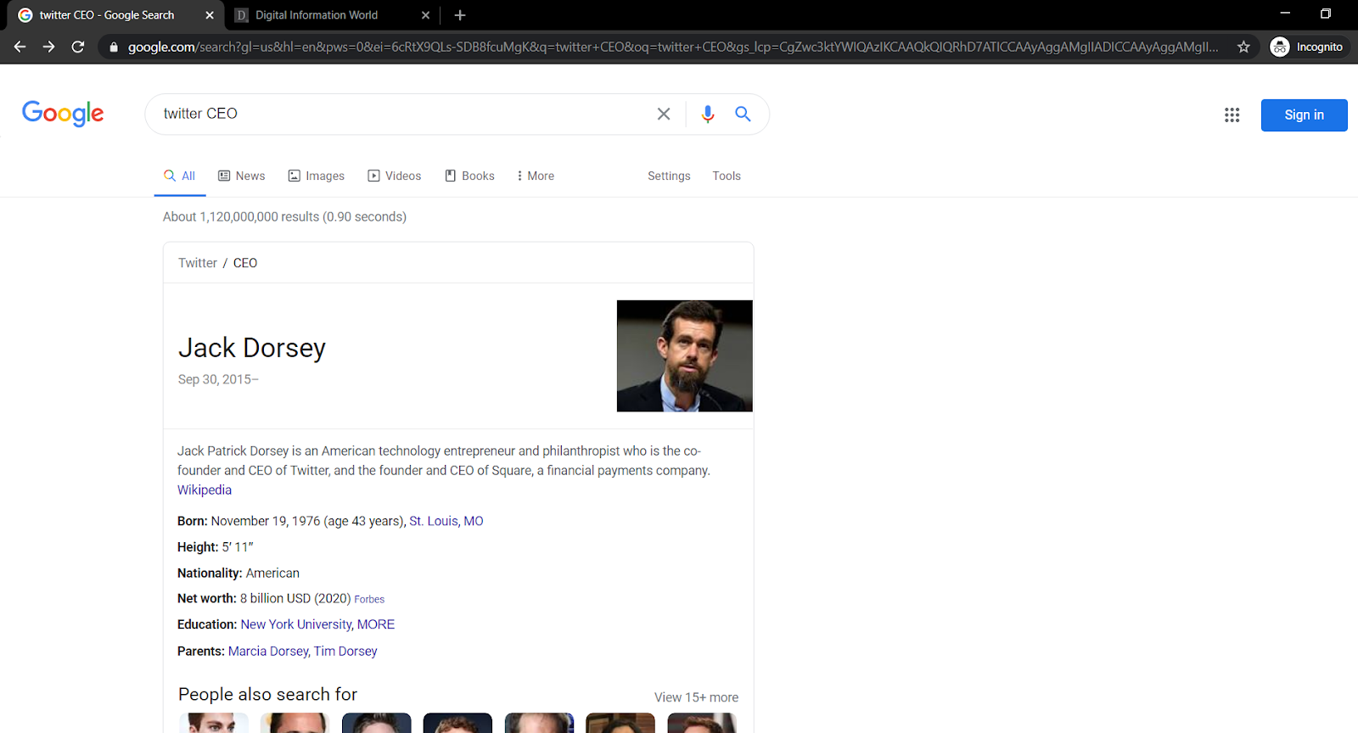
Task: Click the 'Sep 30, 2015–' tenure date
Action: point(218,379)
